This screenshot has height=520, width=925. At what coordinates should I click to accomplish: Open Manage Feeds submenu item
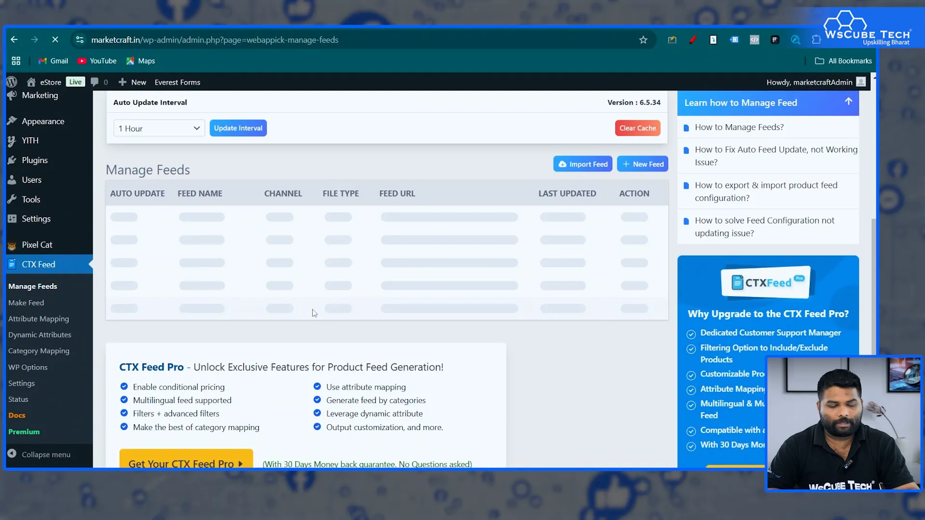pos(33,286)
